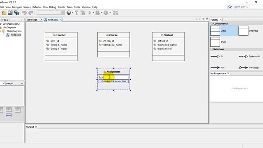Select the Assignment class header
Image resolution: width=263 pixels, height=148 pixels.
click(113, 72)
